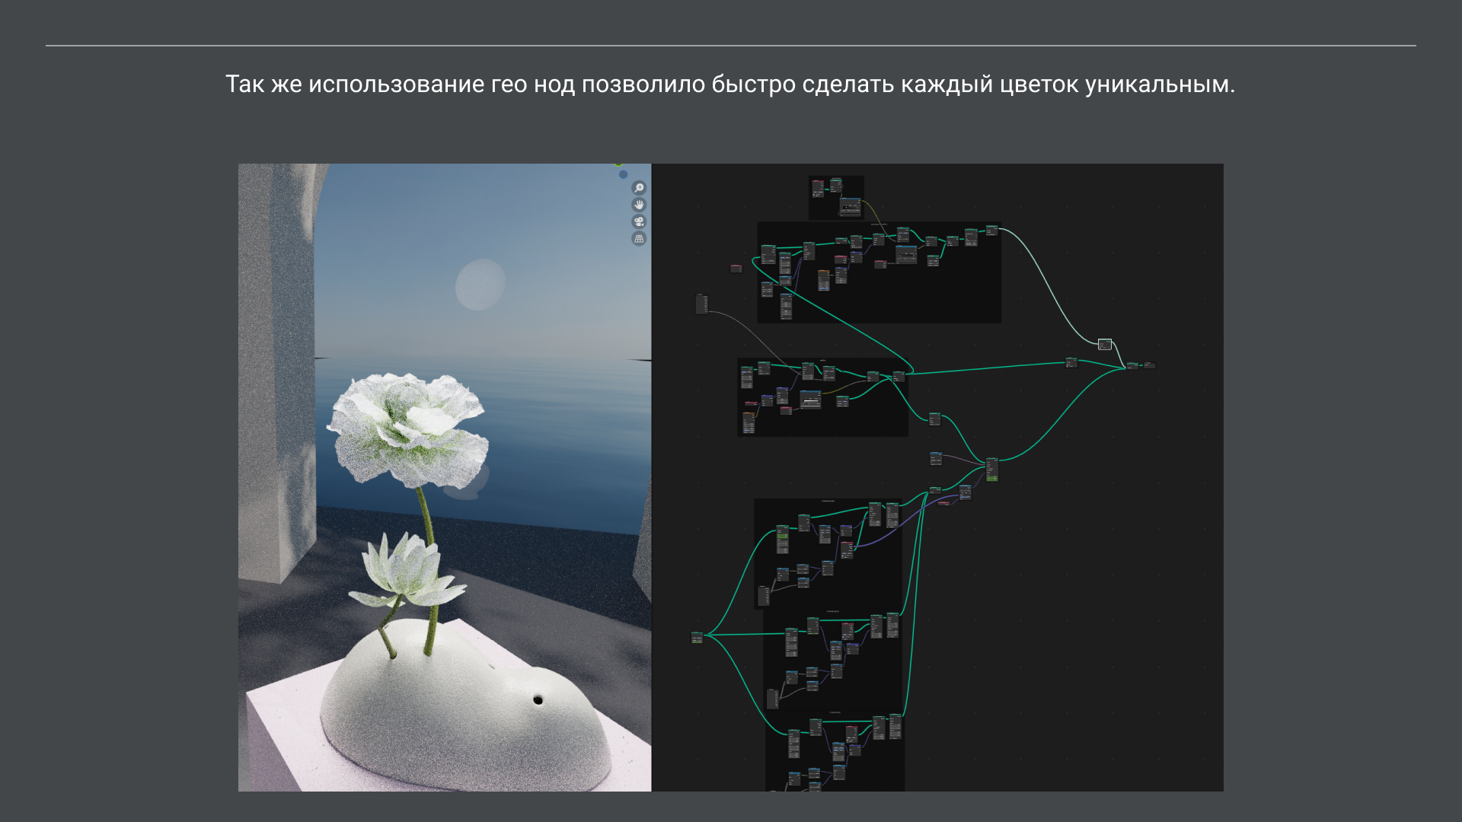The height and width of the screenshot is (822, 1462).
Task: Click the background of the middle node frame
Action: click(853, 426)
